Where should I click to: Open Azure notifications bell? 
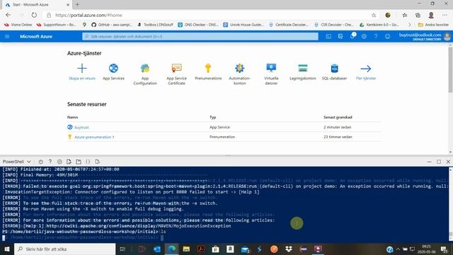point(352,36)
